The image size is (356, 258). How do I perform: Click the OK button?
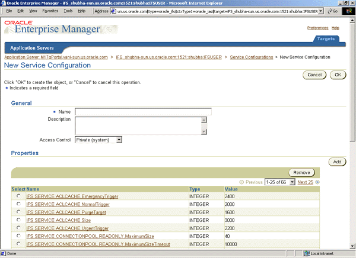(338, 75)
